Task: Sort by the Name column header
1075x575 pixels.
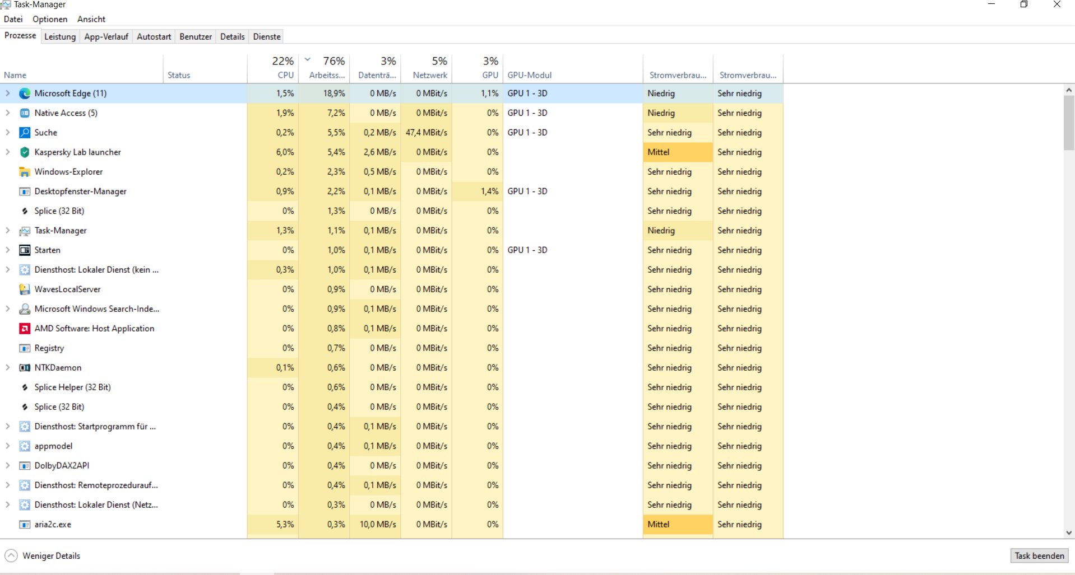Action: (82, 68)
